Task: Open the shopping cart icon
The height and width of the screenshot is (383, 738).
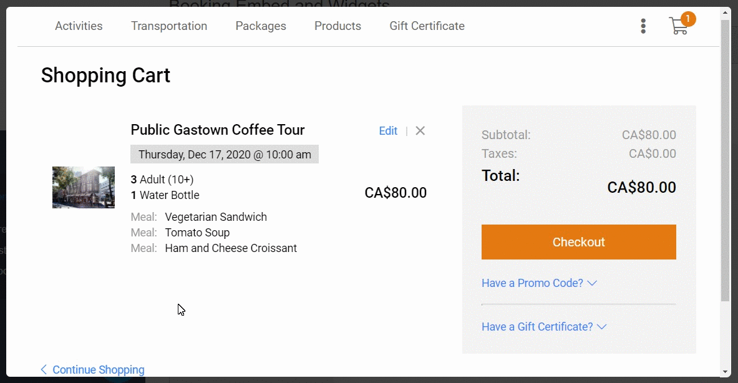Action: (x=679, y=27)
